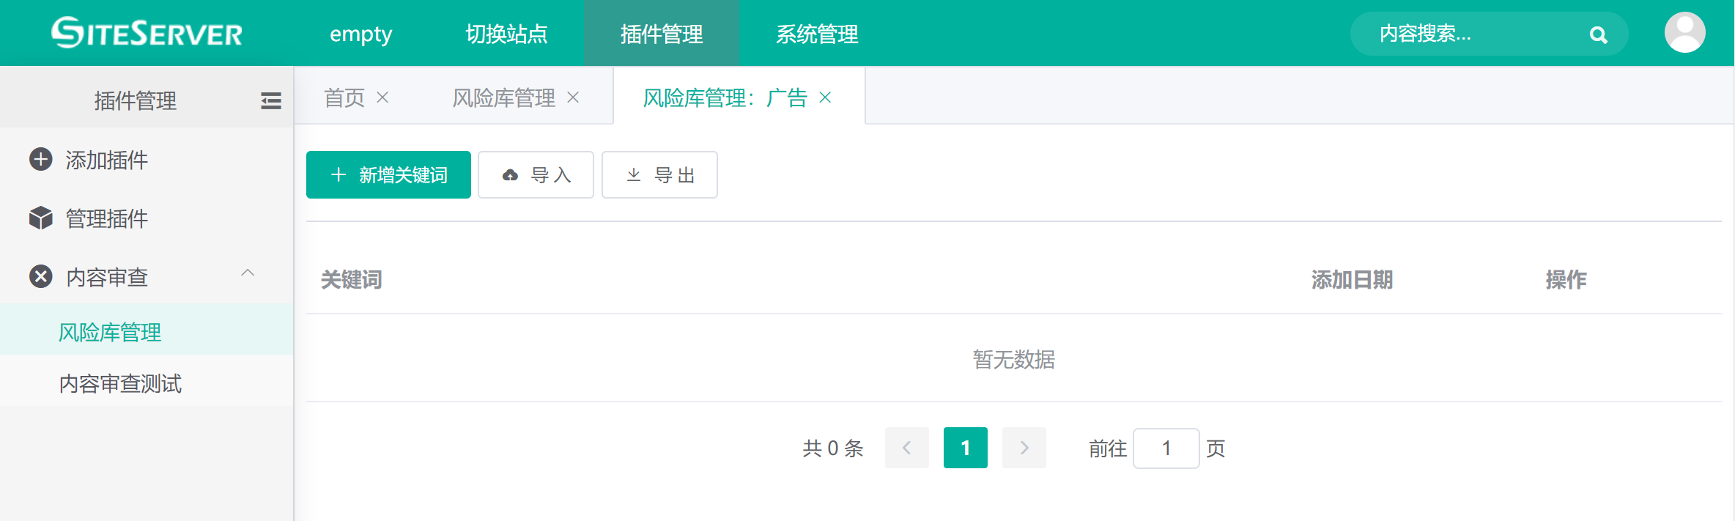The image size is (1735, 521).
Task: Collapse sidebar with the hamburger icon
Action: click(271, 100)
